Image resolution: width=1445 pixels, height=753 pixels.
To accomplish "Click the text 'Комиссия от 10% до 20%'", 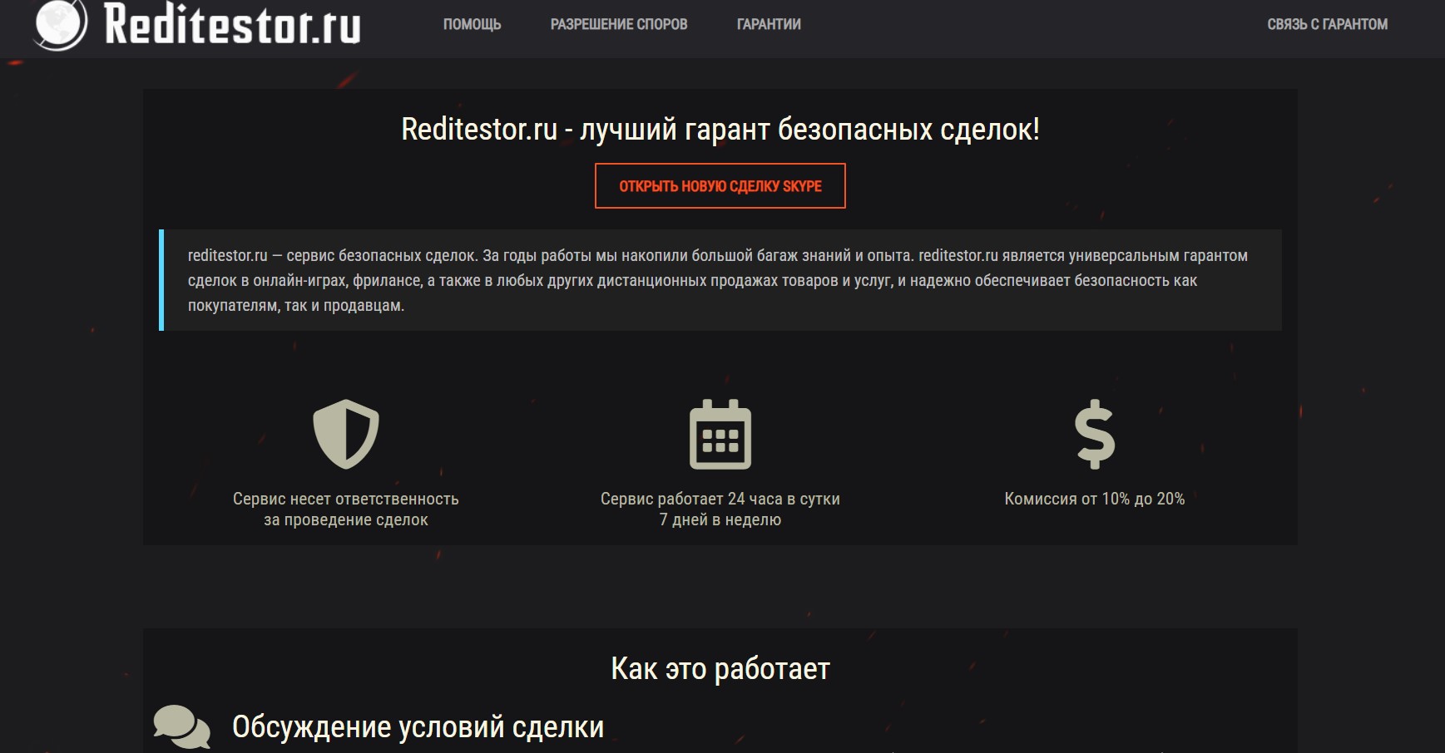I will click(x=1095, y=499).
